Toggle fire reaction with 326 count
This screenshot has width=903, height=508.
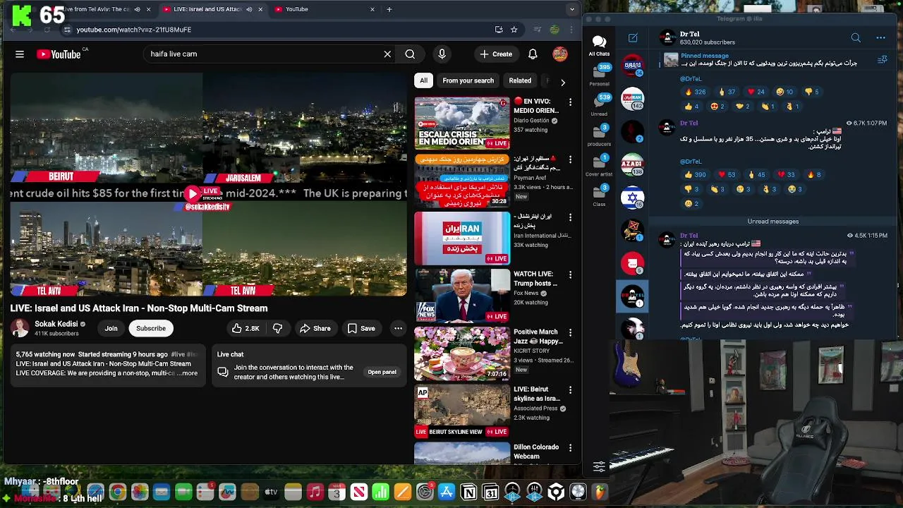695,92
